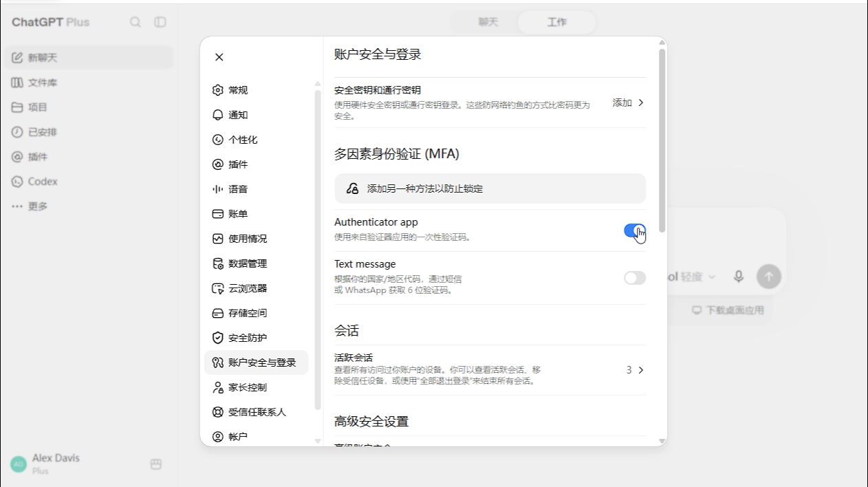Toggle the sidebar panel icon beside search
868x487 pixels.
160,22
